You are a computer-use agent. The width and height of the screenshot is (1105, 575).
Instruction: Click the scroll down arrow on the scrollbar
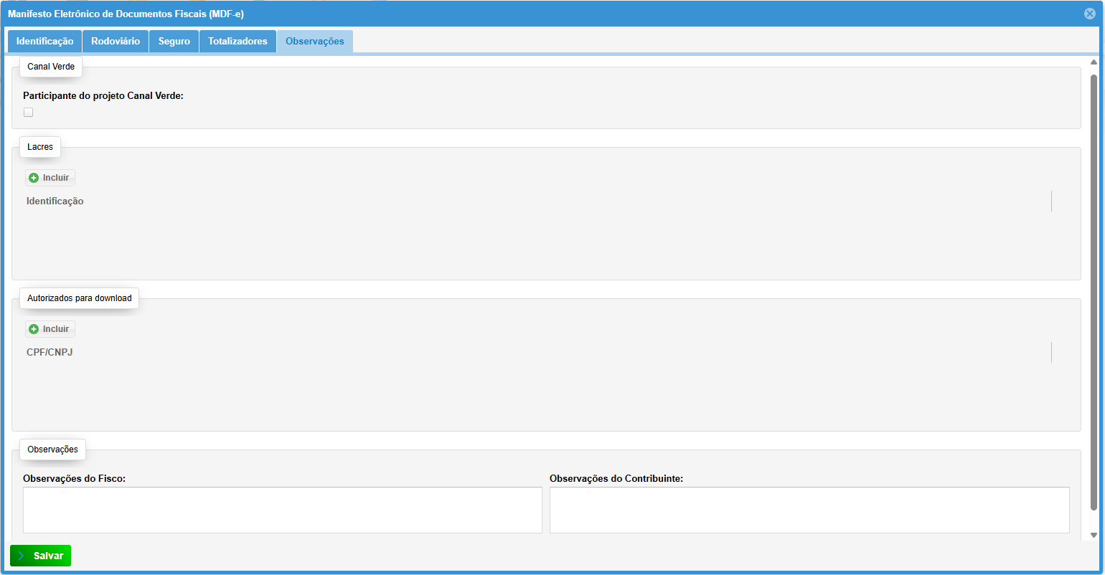tap(1094, 535)
